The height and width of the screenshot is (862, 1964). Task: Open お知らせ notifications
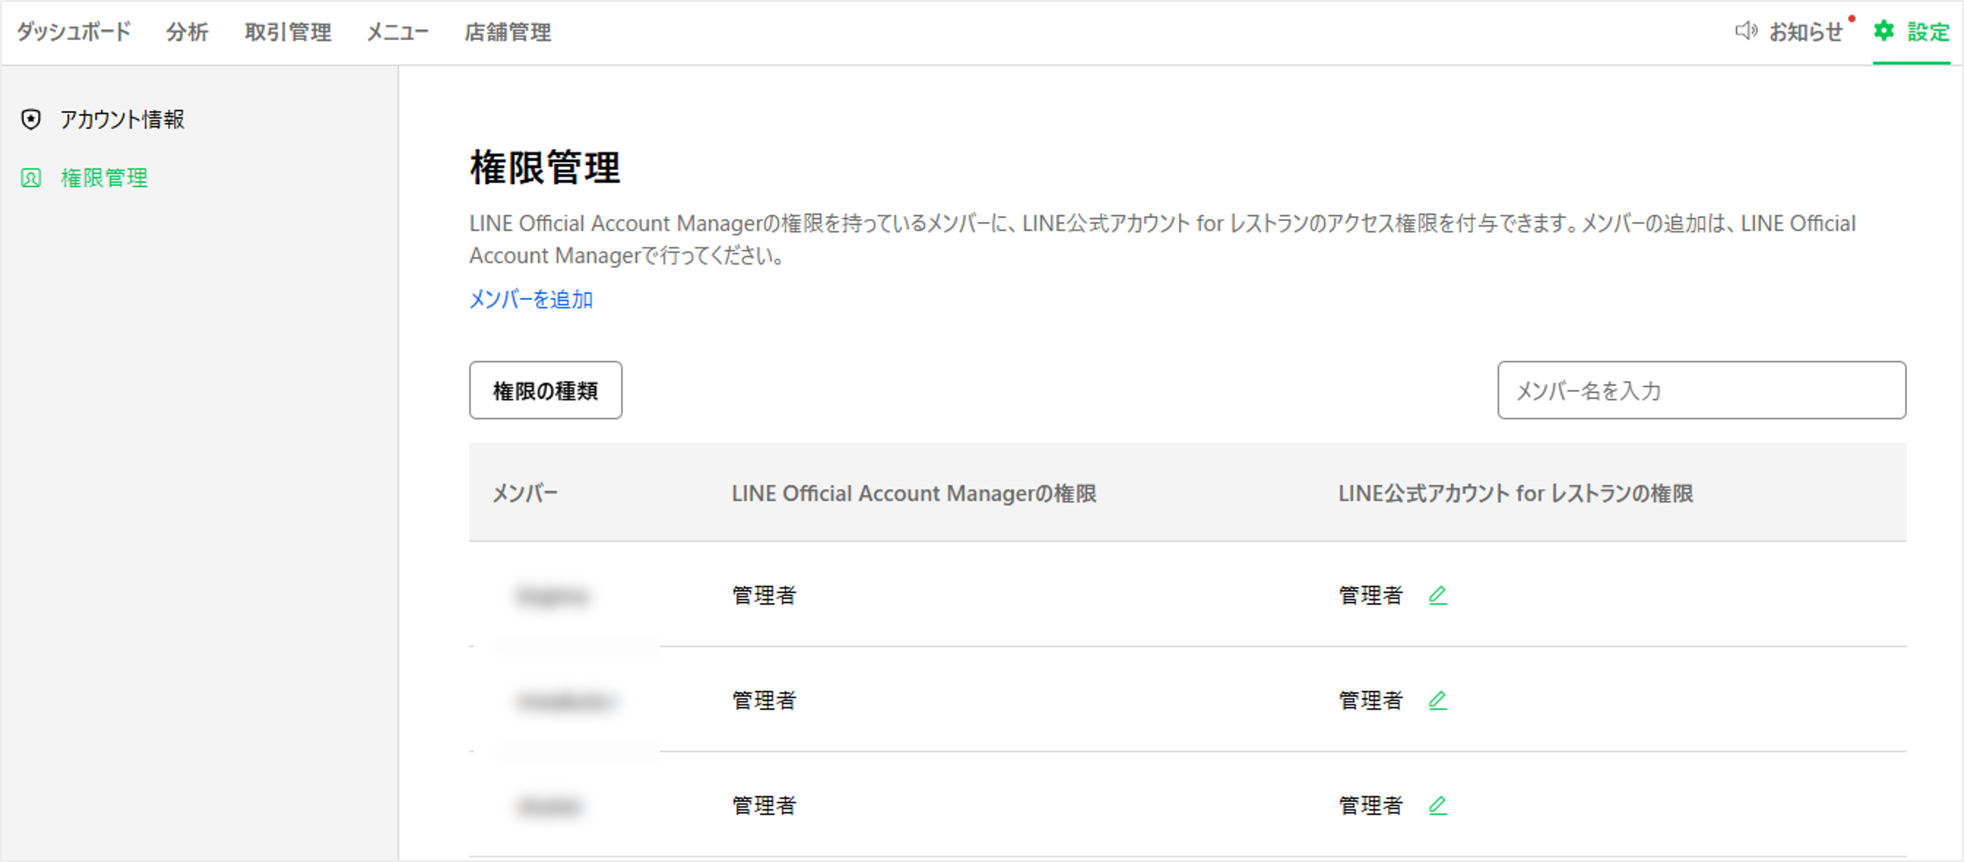click(x=1805, y=31)
